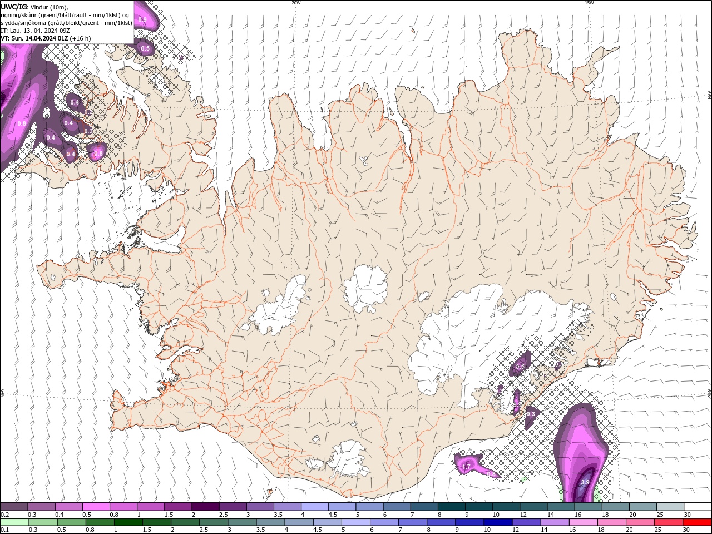Click the 1.7 precipitation value off south coast

(467, 466)
